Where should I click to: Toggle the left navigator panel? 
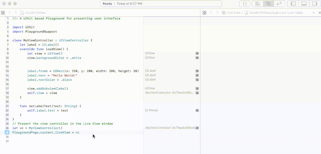click(x=293, y=3)
